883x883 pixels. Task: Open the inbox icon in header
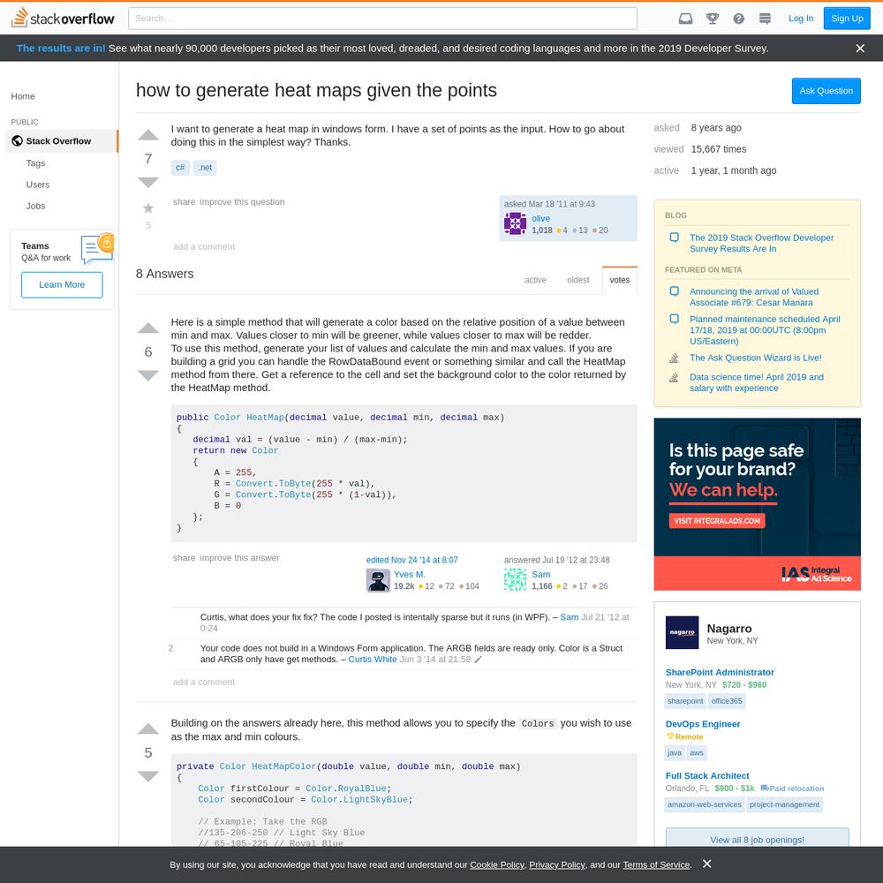(685, 19)
